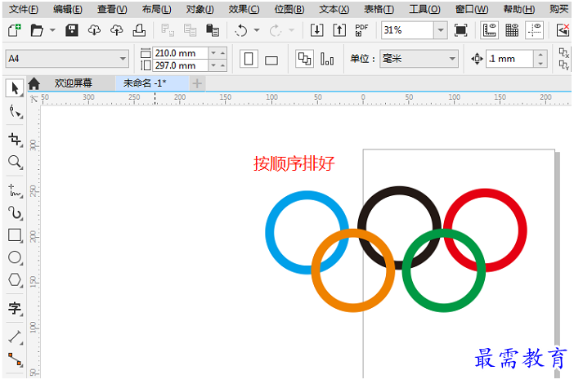Viewport: 574px width, 384px height.
Task: Click the Publish to PDF icon
Action: click(x=361, y=30)
